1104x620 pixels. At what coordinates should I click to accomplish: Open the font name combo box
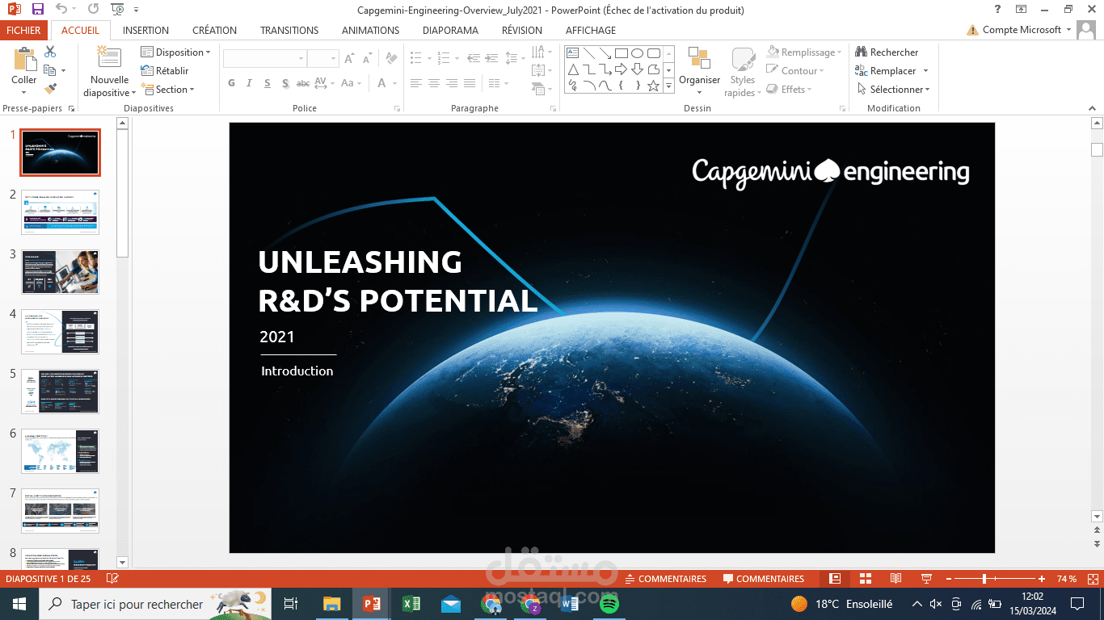click(x=264, y=59)
